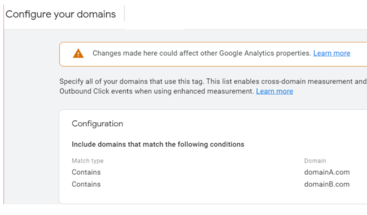Click the orange warning triangle icon
Viewport: 367px width, 215px height.
[78, 54]
